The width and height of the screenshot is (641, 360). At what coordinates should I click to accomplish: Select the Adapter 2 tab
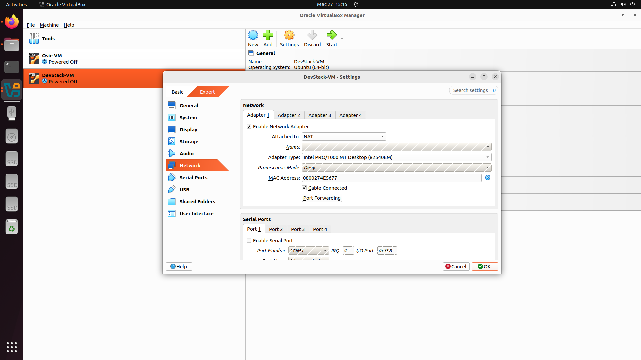[289, 115]
